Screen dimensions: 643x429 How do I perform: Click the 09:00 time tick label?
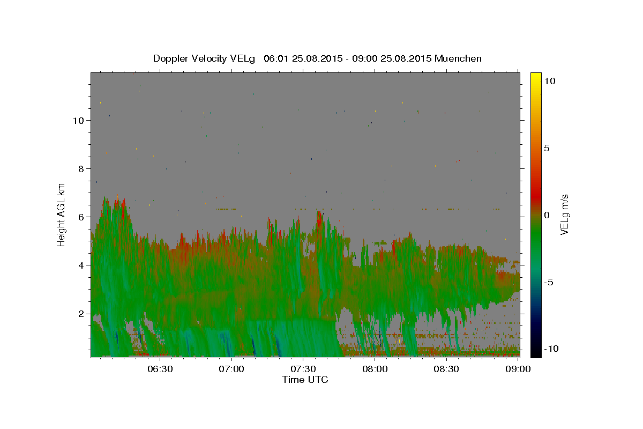point(519,369)
